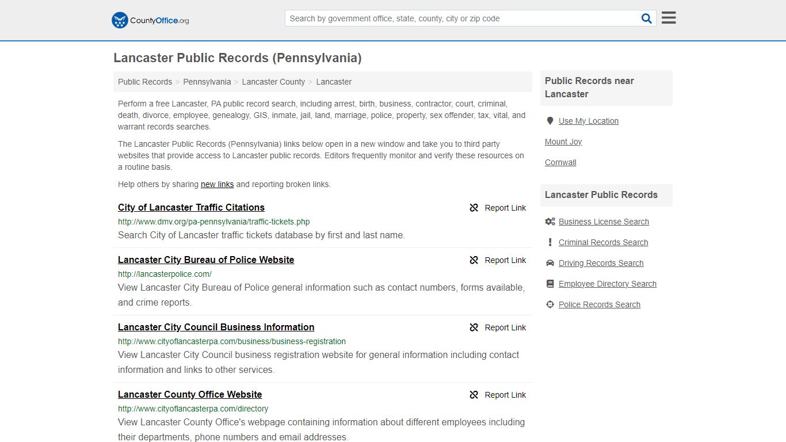
Task: Report link for Lancaster County Office Website
Action: [505, 395]
